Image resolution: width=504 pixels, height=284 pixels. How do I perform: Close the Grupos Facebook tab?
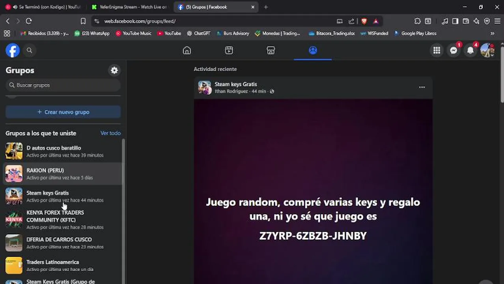pos(253,7)
